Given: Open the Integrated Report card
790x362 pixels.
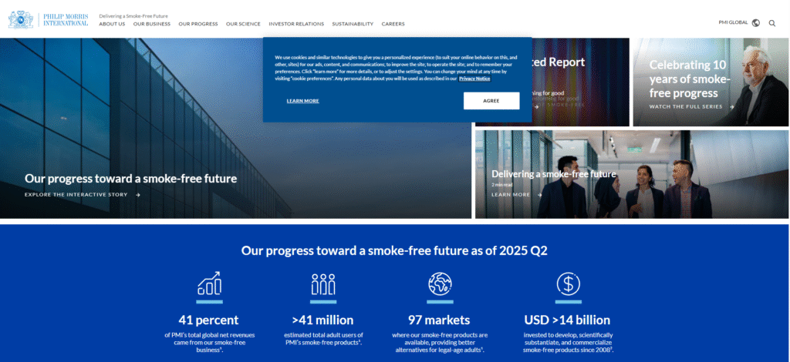Looking at the screenshot, I should 552,82.
